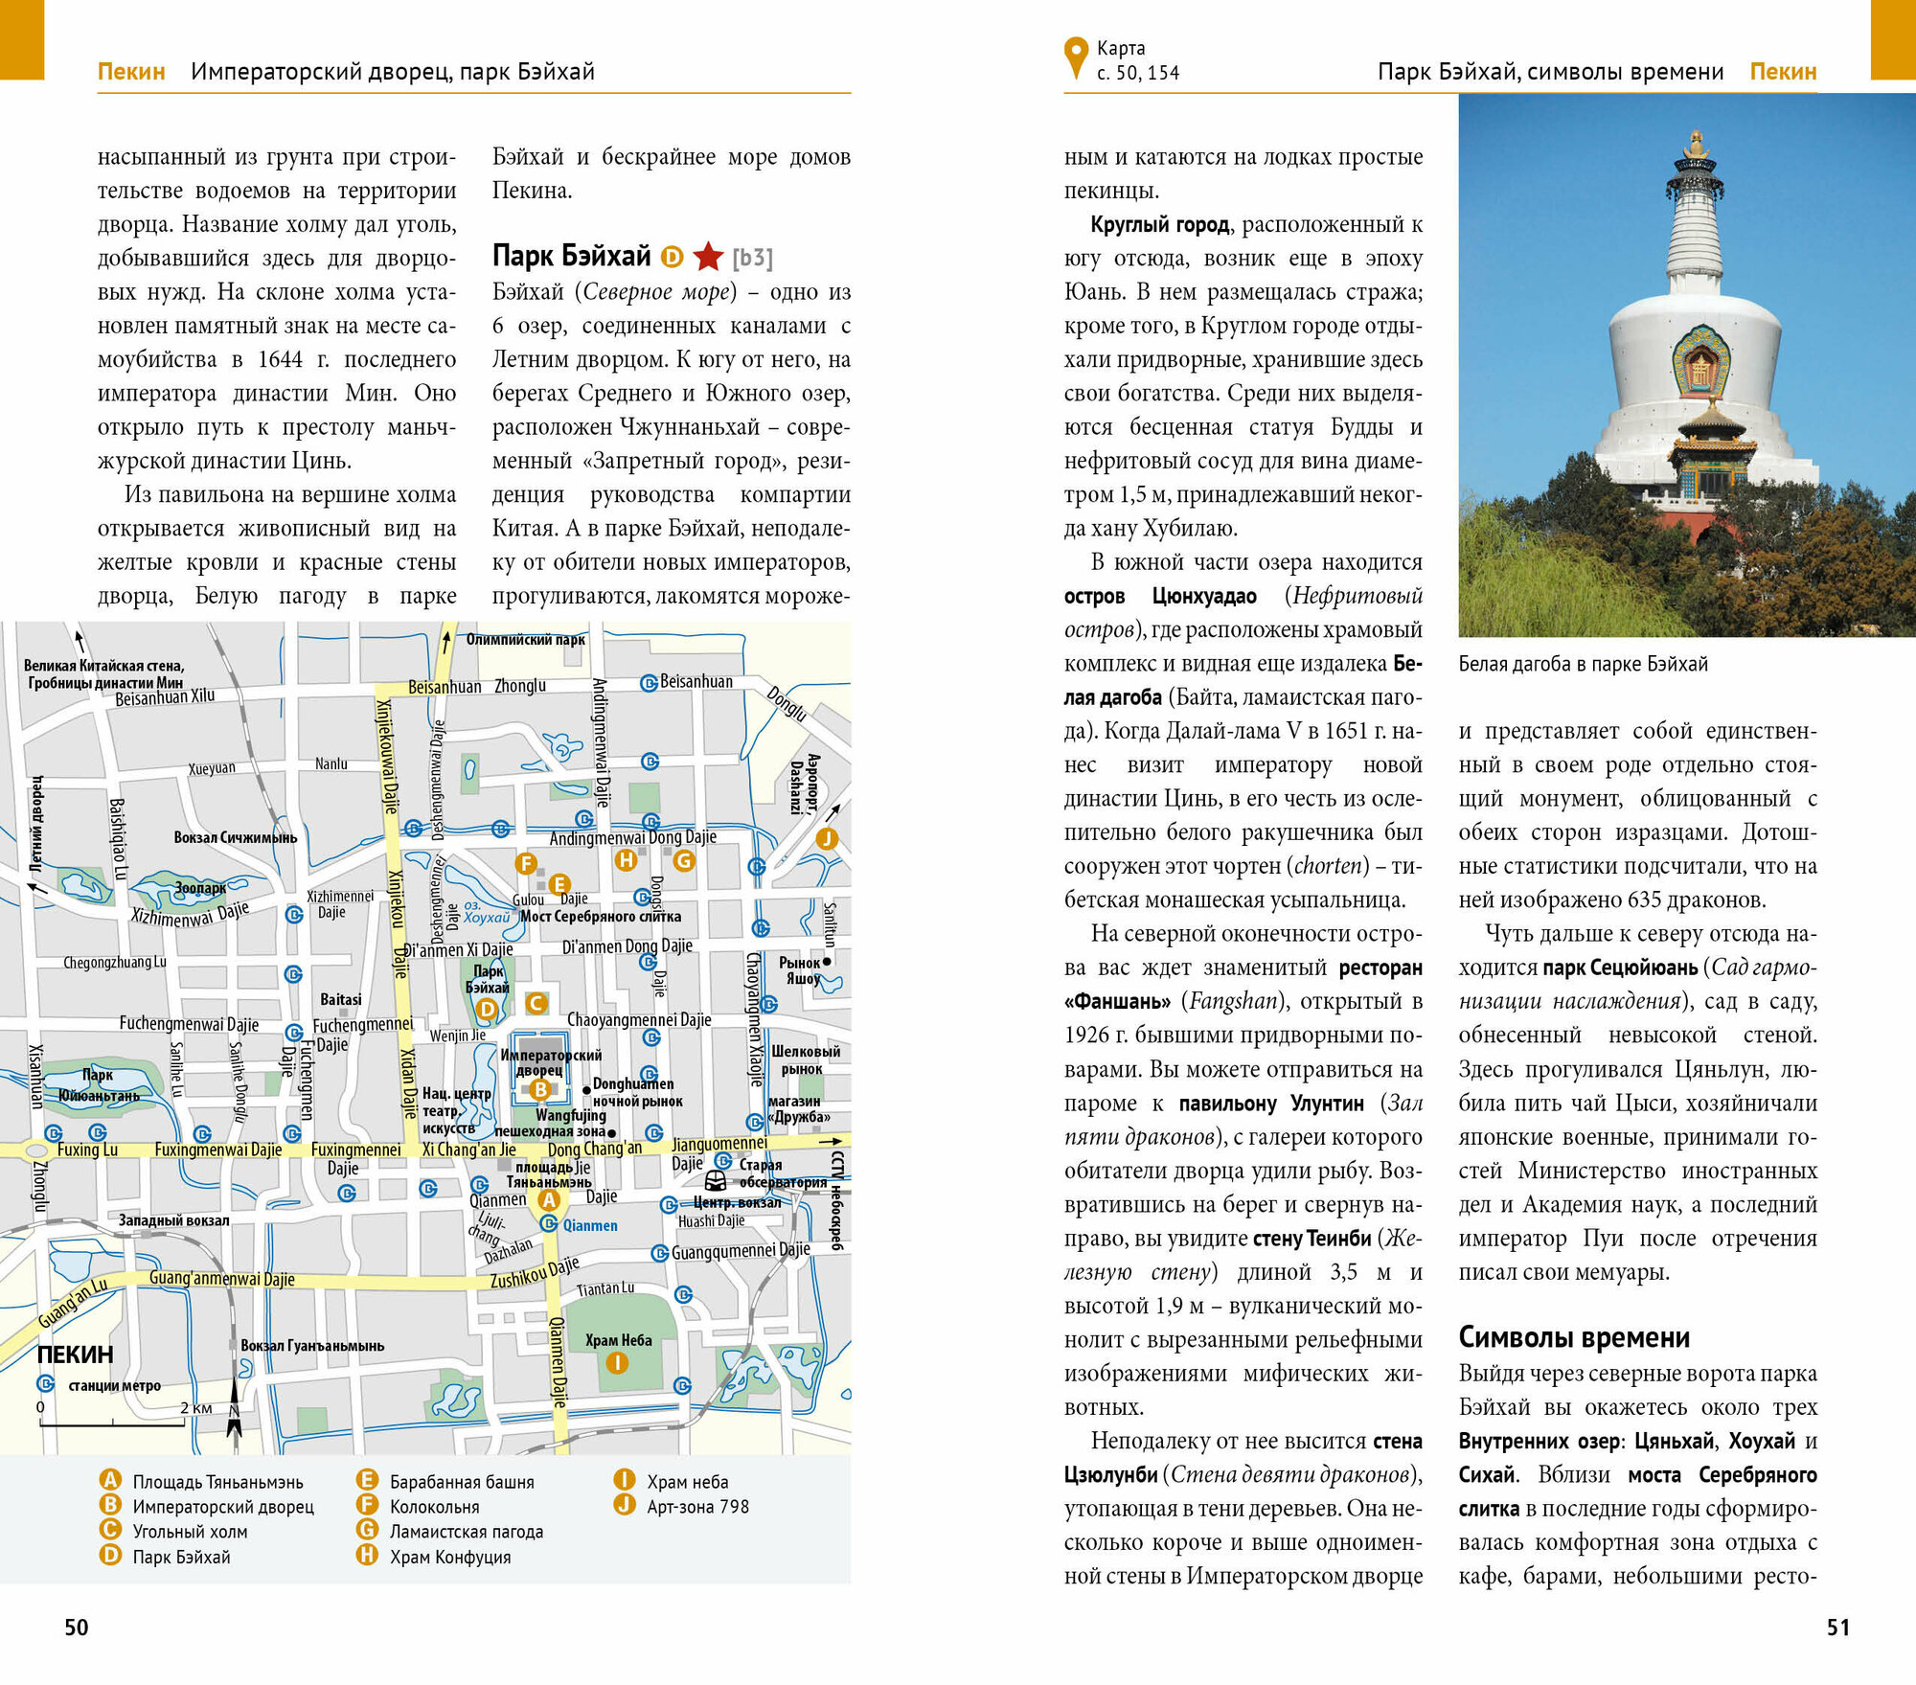Screen dimensions: 1916x1685
Task: Click marker I at Храм Неба on map
Action: [618, 1362]
